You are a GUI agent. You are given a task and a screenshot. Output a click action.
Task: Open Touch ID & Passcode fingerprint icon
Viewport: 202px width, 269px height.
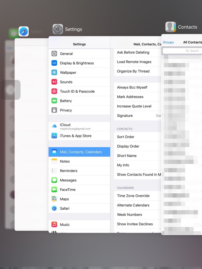pyautogui.click(x=54, y=91)
